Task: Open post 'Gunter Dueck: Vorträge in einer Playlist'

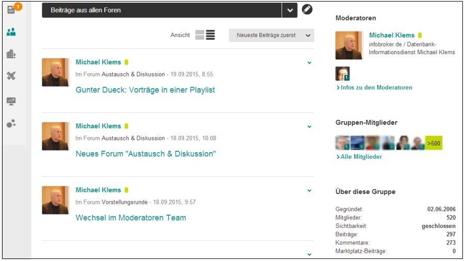Action: [x=145, y=90]
